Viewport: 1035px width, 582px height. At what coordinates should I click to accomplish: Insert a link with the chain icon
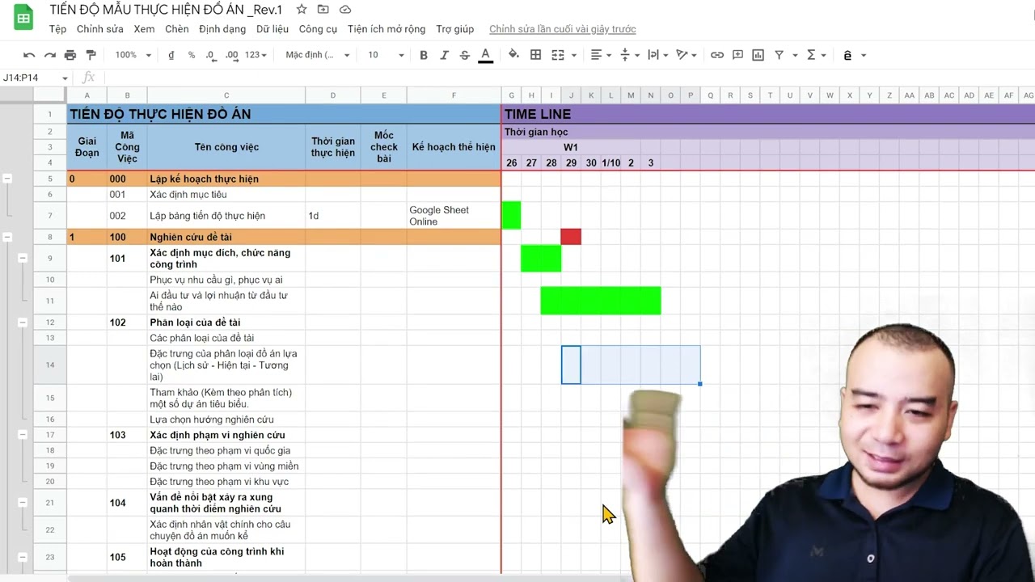tap(717, 55)
